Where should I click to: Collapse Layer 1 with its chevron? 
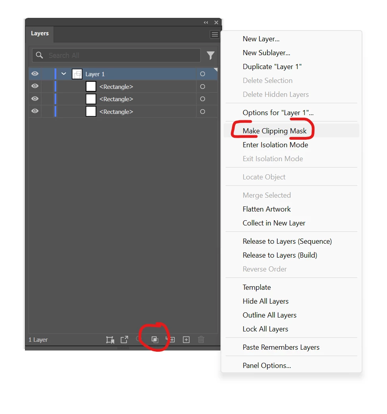click(x=63, y=74)
